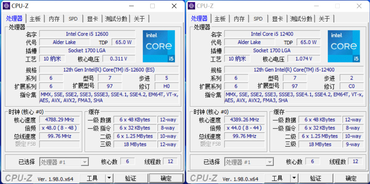The height and width of the screenshot is (184, 370).
Task: Click Alder Lake codename in right window
Action: click(x=249, y=42)
